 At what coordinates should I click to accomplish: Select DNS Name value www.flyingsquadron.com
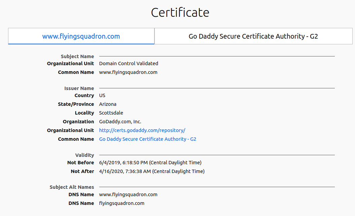128,195
